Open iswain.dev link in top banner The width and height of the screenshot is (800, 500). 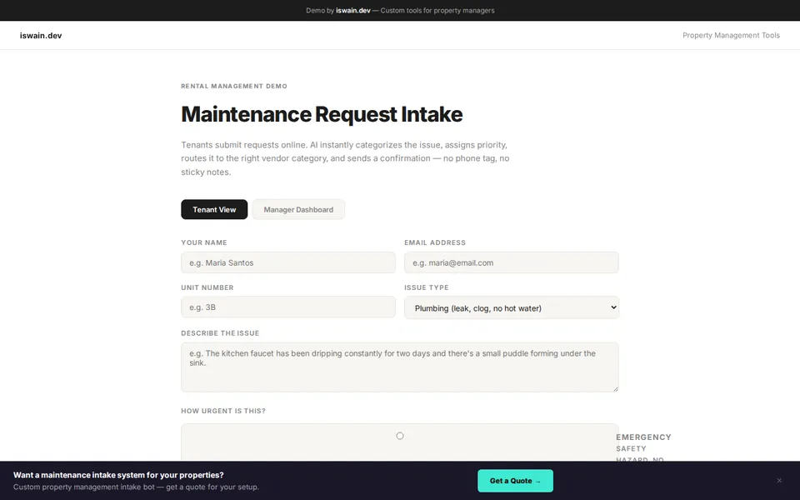click(x=353, y=10)
